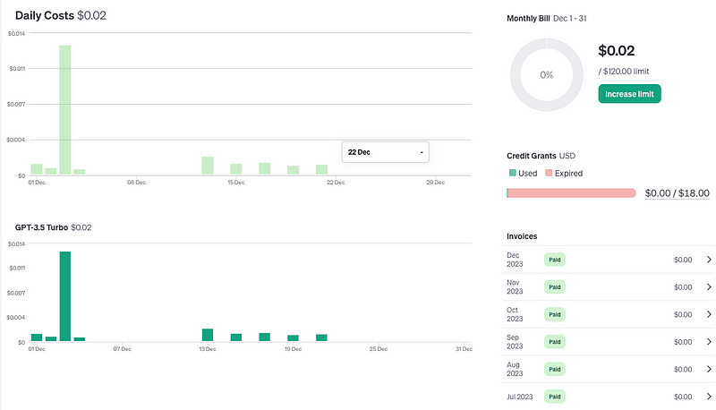Click the Nov 2023 invoice date text
Viewport: 716px width, 410px height.
[x=515, y=286]
